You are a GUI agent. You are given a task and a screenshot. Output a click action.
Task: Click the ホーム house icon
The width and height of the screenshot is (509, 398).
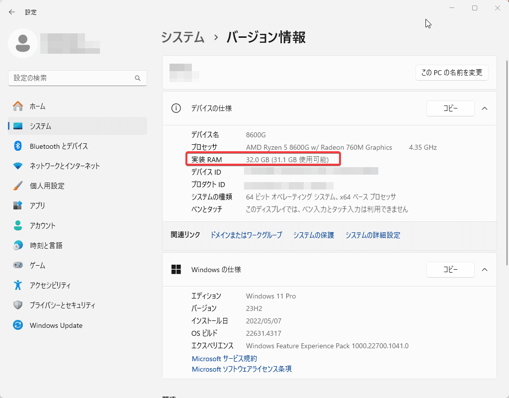[18, 106]
